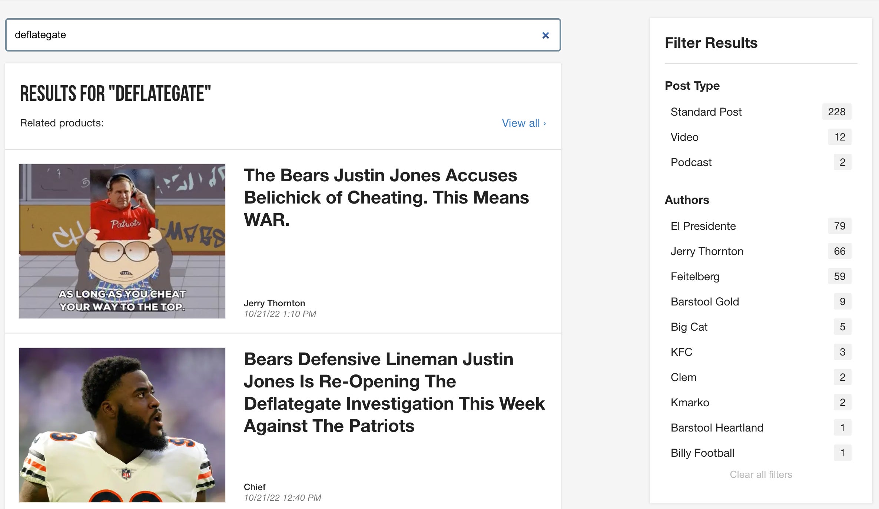Viewport: 879px width, 509px height.
Task: Select Jerry Thornton in Authors filter
Action: (707, 251)
